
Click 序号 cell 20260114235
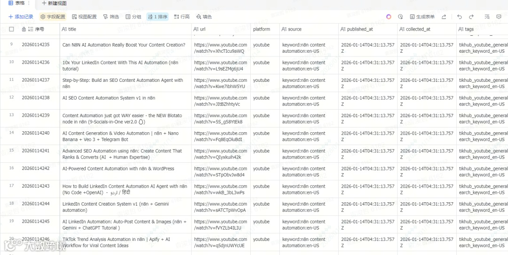[36, 45]
